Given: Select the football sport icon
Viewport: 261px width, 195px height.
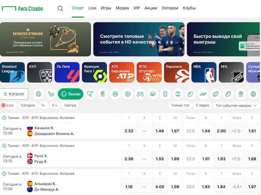Looking at the screenshot, I should (38, 94).
